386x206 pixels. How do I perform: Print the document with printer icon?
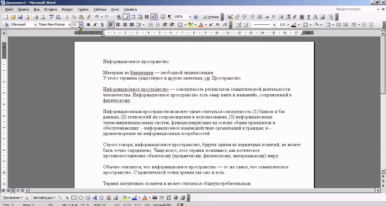click(x=36, y=17)
